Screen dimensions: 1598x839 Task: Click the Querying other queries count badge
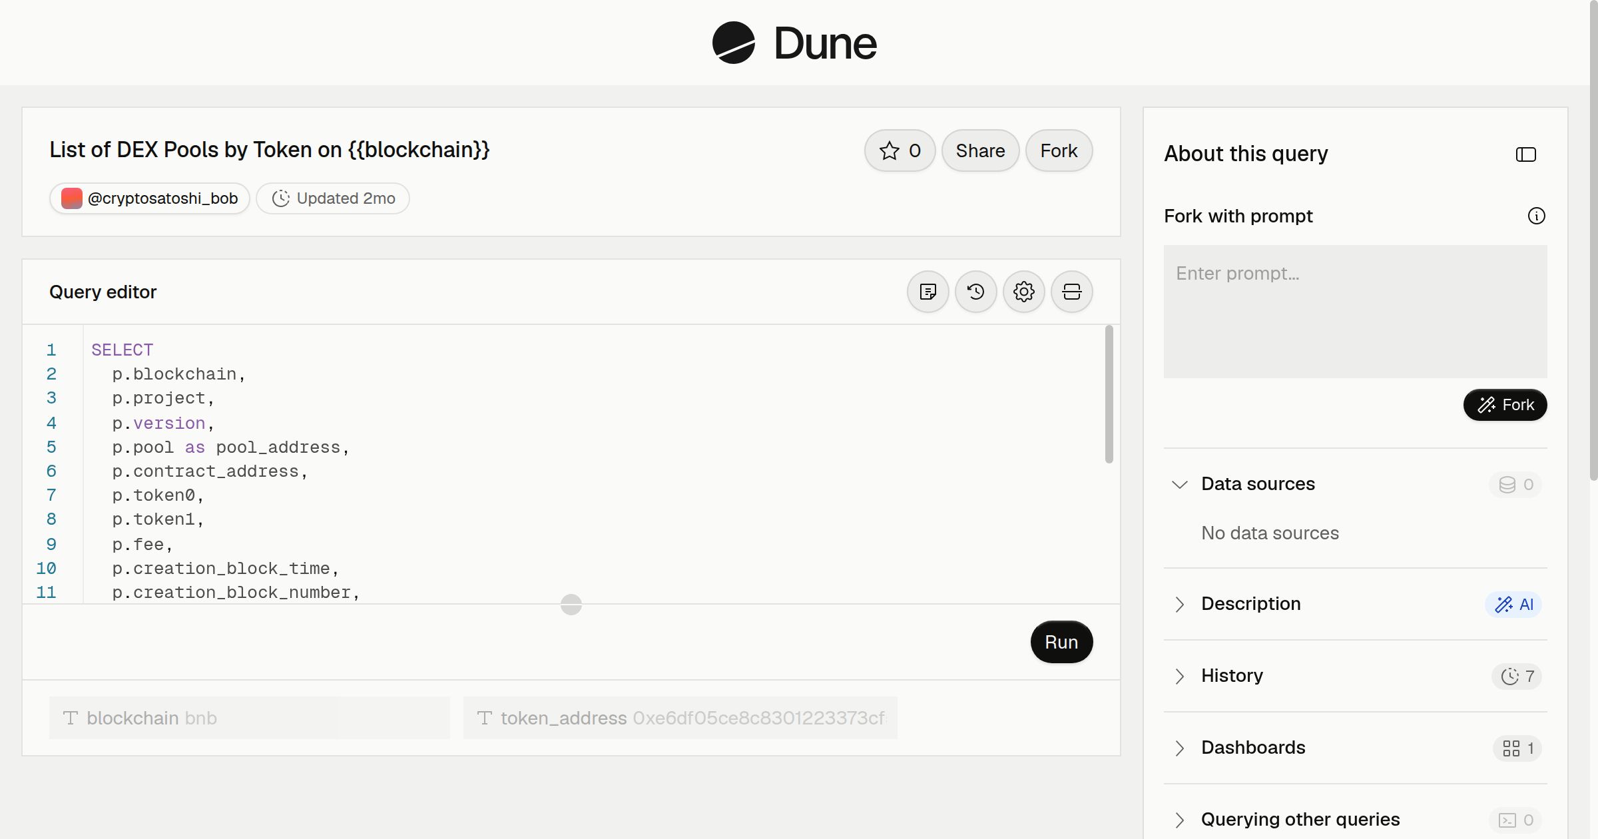pos(1516,820)
